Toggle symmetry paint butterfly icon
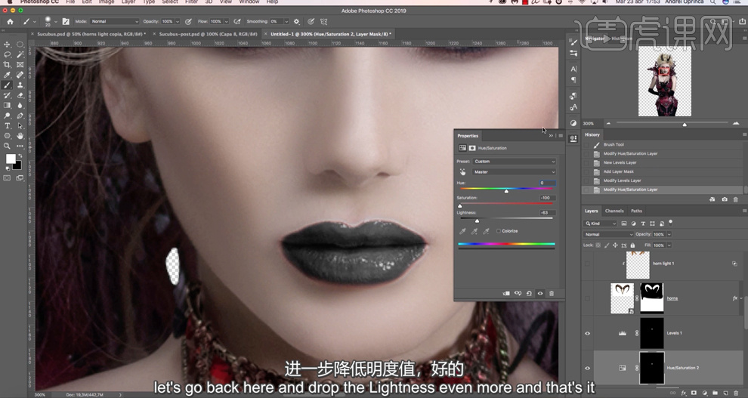 [x=324, y=21]
